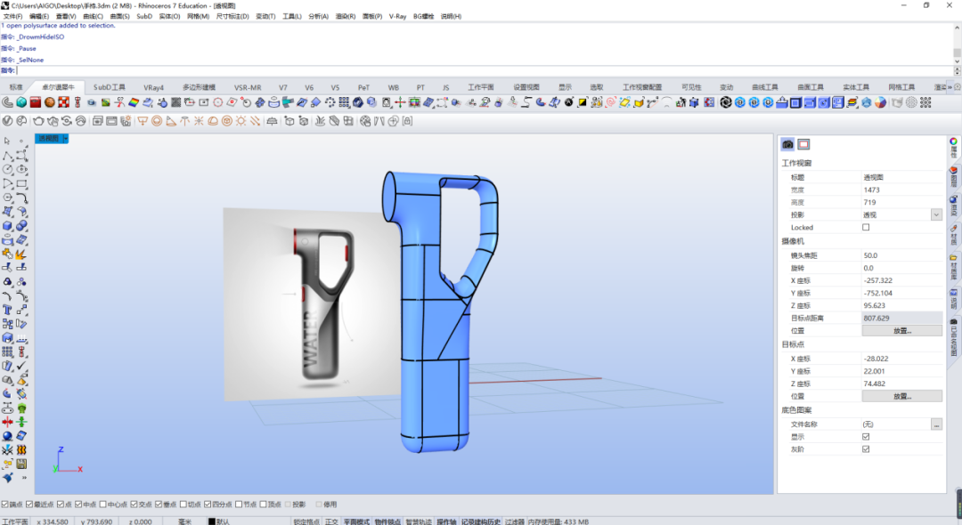
Task: Toggle the 端点 osnap checkbox
Action: click(5, 505)
